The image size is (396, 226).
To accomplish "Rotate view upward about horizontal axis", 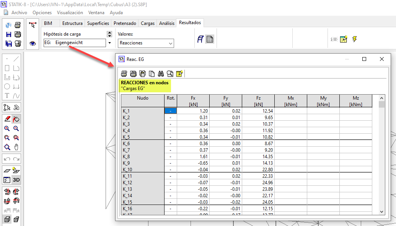I will (7, 201).
